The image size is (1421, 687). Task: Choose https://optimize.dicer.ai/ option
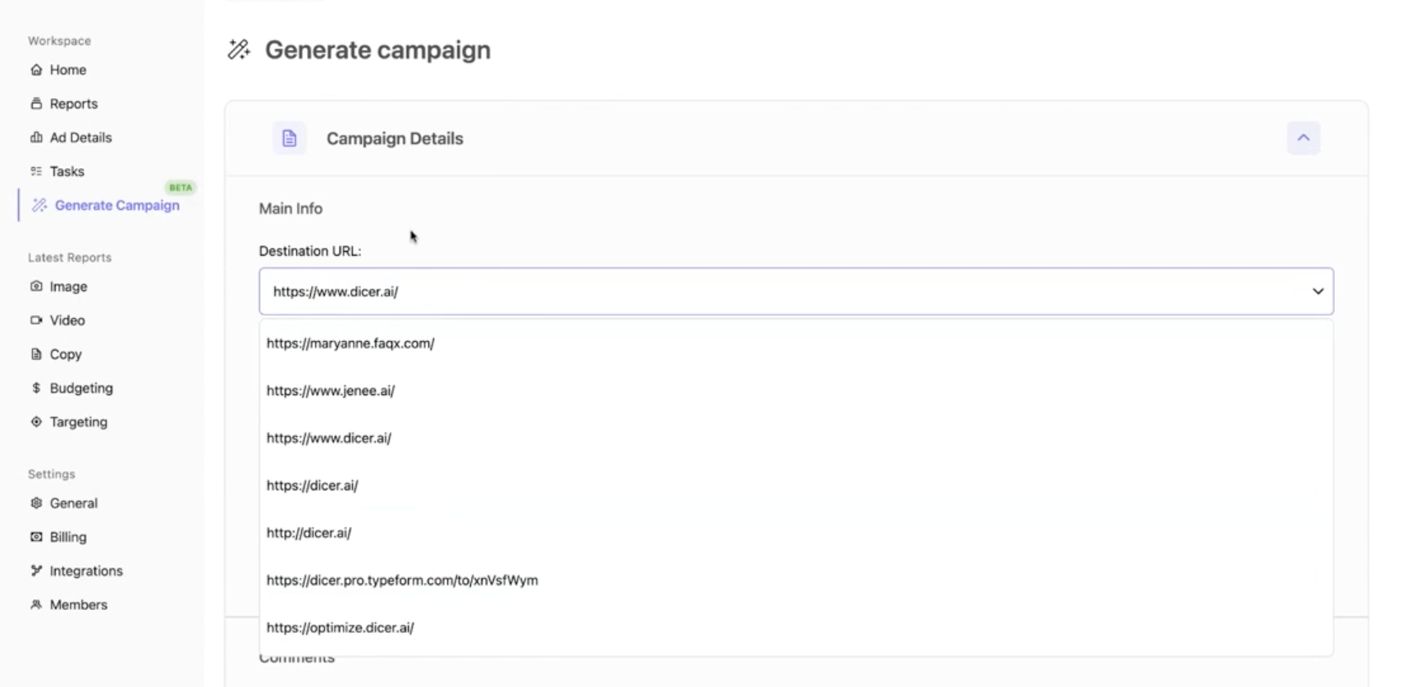pos(340,627)
